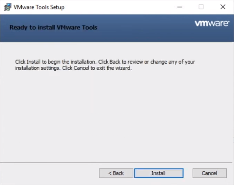
Task: Click the blank left margin beside instruction text
Action: [7, 65]
